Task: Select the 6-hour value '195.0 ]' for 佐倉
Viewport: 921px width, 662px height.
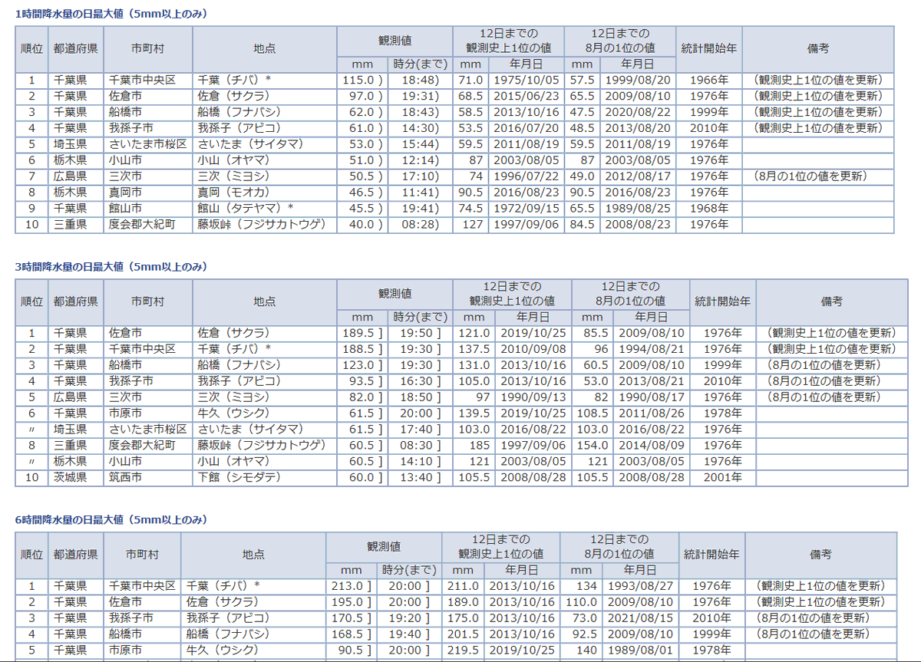Action: (x=352, y=602)
